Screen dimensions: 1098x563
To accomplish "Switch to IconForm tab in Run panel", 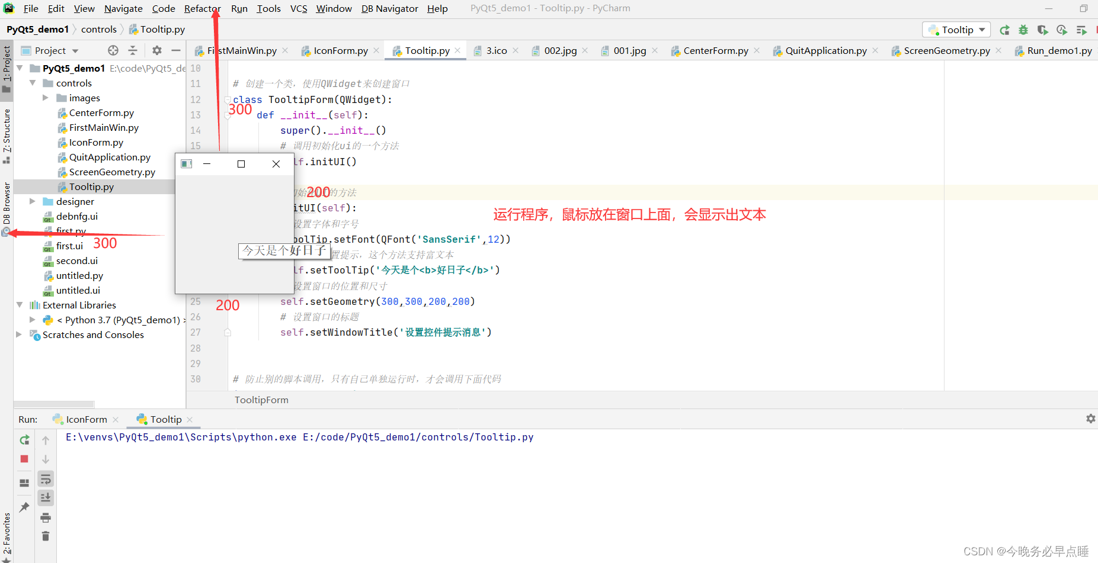I will tap(87, 419).
